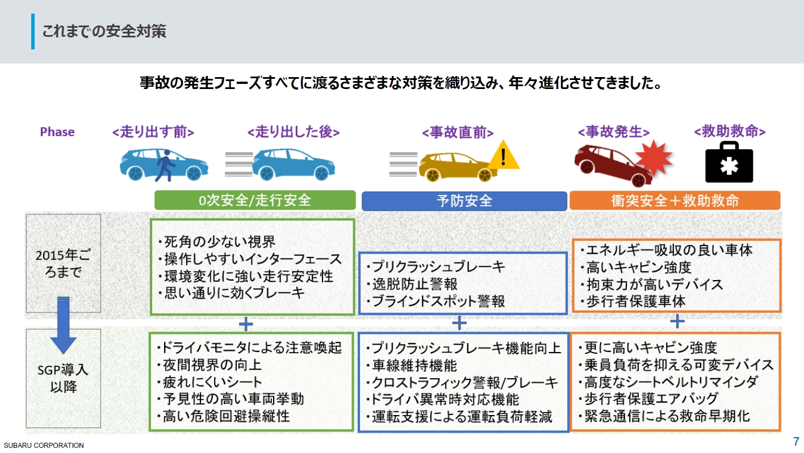Click the plus sign above the green box
Screen dimensions: 804x453
[x=246, y=324]
